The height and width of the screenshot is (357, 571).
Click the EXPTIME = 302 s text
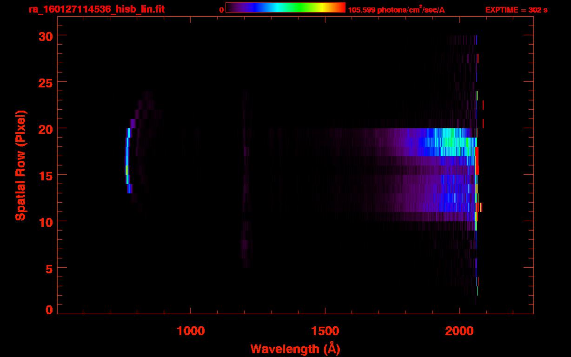pos(516,10)
